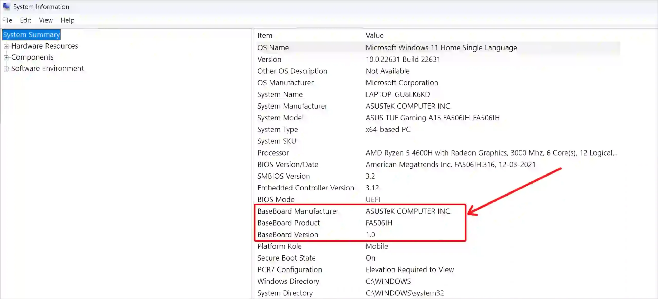This screenshot has height=299, width=658.
Task: Open the Edit menu
Action: tap(25, 20)
